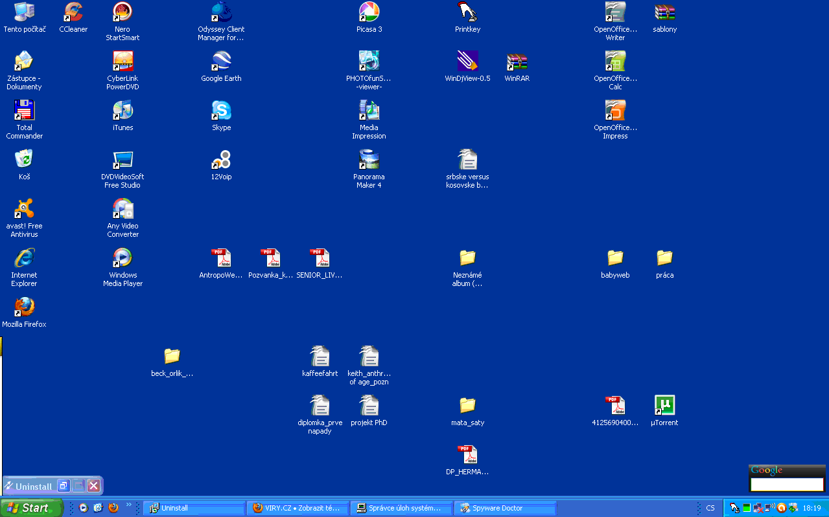Expand the Quick Launch overflow chevron
The width and height of the screenshot is (829, 517).
click(128, 505)
